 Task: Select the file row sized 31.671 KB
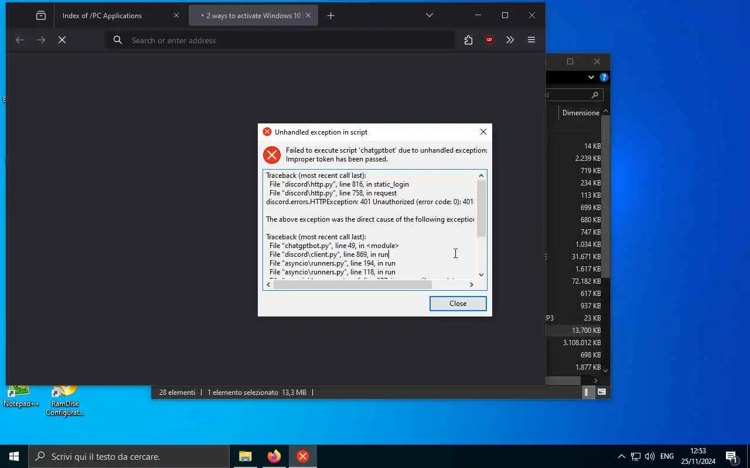[574, 257]
